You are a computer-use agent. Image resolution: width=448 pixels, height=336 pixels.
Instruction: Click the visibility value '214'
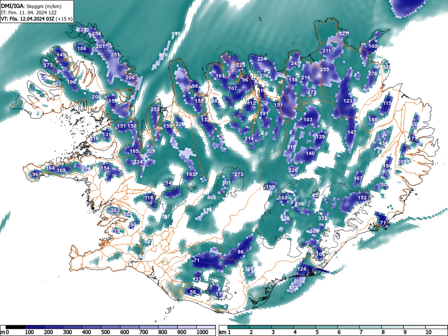click(x=249, y=139)
